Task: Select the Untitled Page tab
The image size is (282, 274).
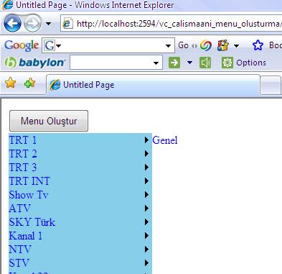Action: (x=153, y=85)
